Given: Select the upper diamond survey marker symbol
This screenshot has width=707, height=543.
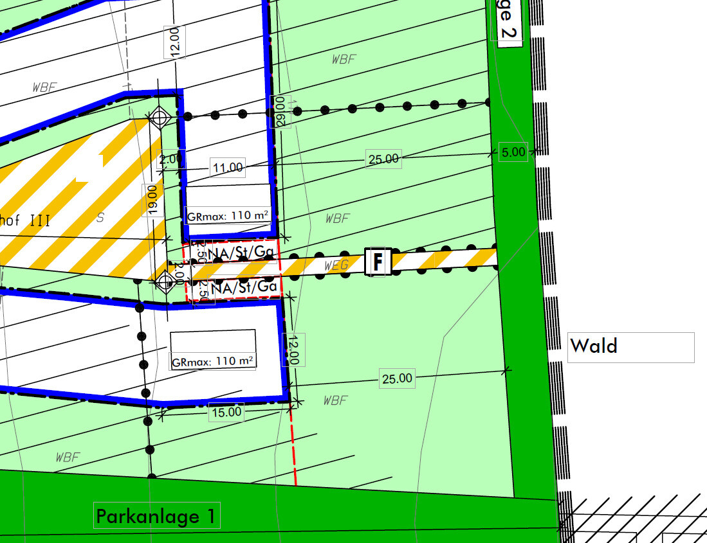Looking at the screenshot, I should (159, 118).
